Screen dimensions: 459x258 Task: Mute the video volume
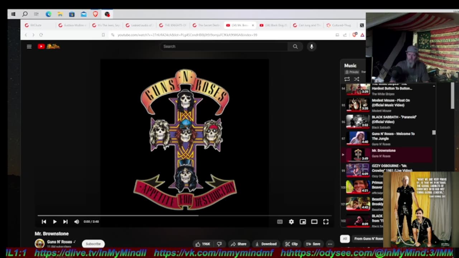[76, 222]
